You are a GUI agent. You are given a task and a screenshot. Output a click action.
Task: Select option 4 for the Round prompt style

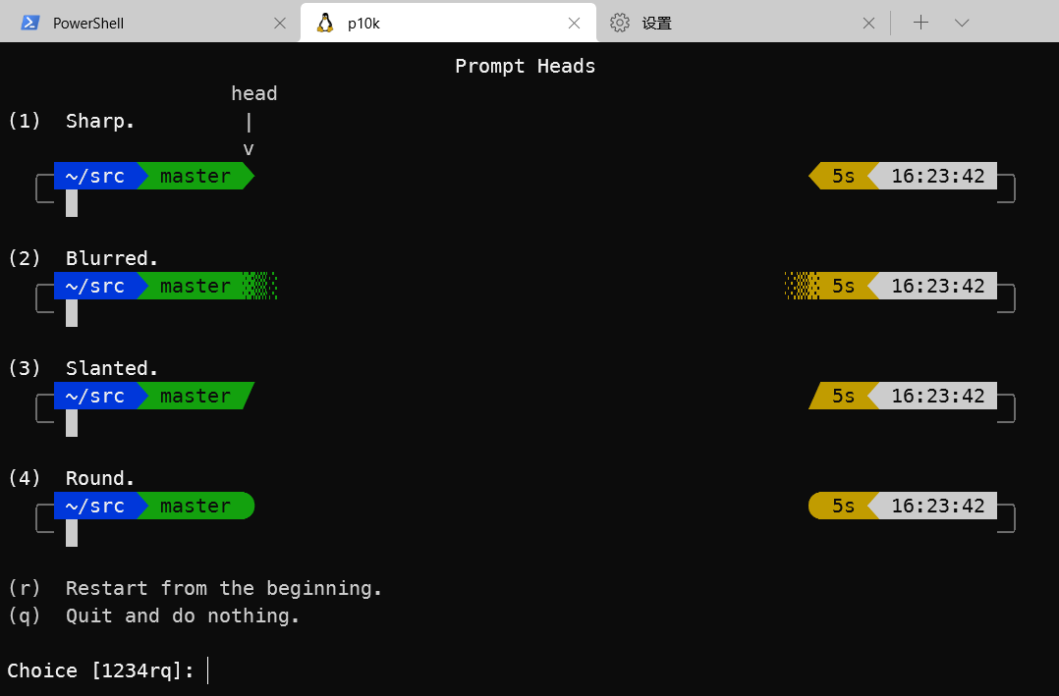tap(24, 477)
